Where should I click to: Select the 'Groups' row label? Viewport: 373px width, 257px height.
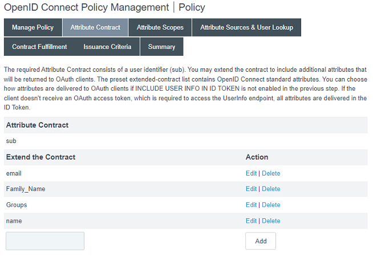17,205
